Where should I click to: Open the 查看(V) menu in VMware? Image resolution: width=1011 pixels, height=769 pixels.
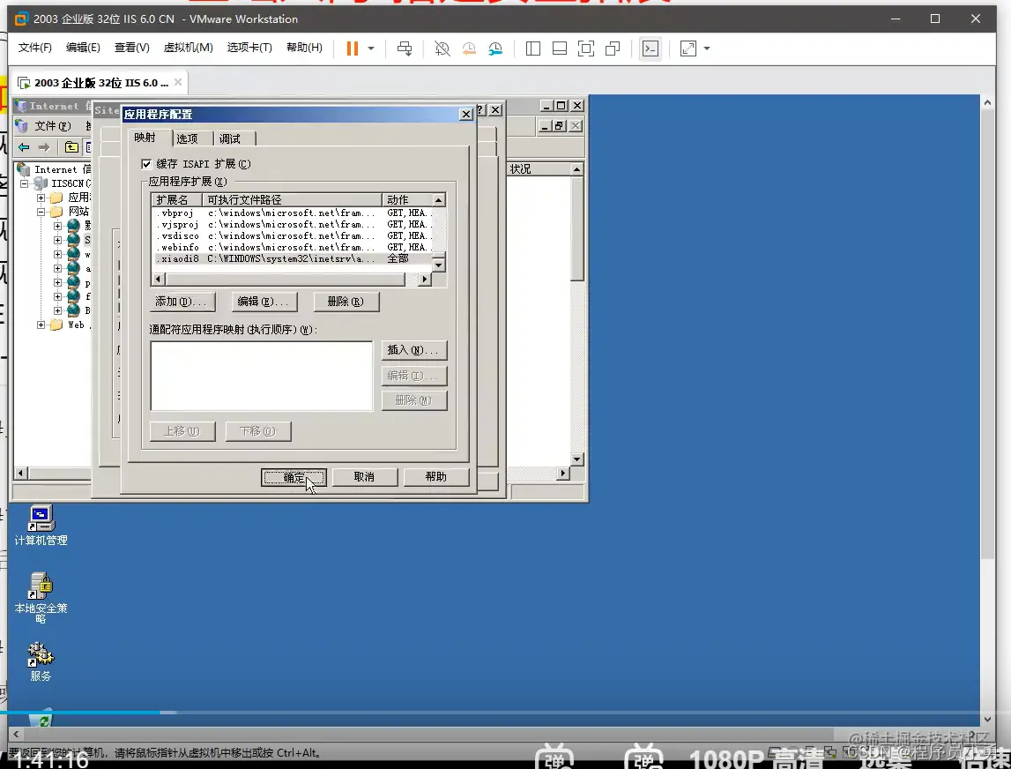tap(132, 48)
